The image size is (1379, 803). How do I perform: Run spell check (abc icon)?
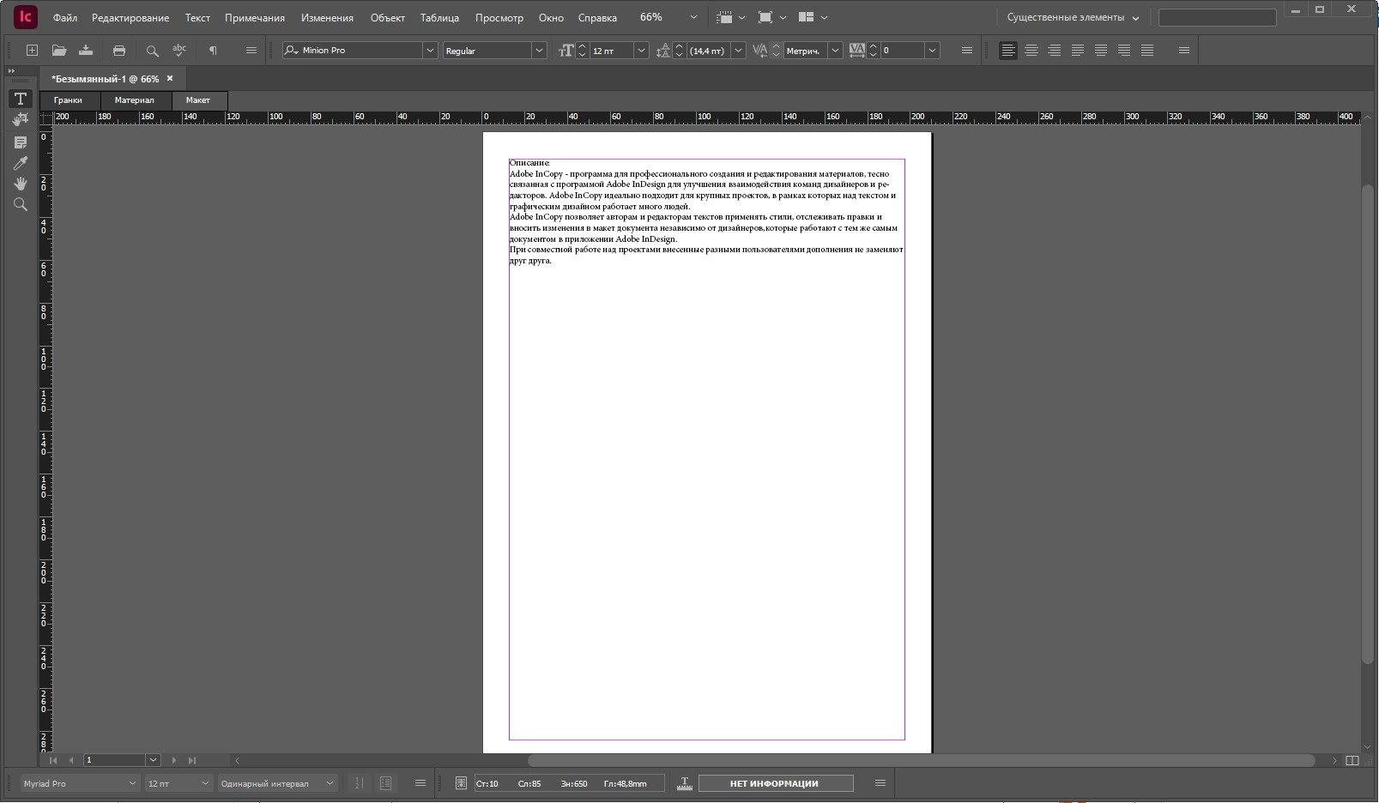coord(179,51)
